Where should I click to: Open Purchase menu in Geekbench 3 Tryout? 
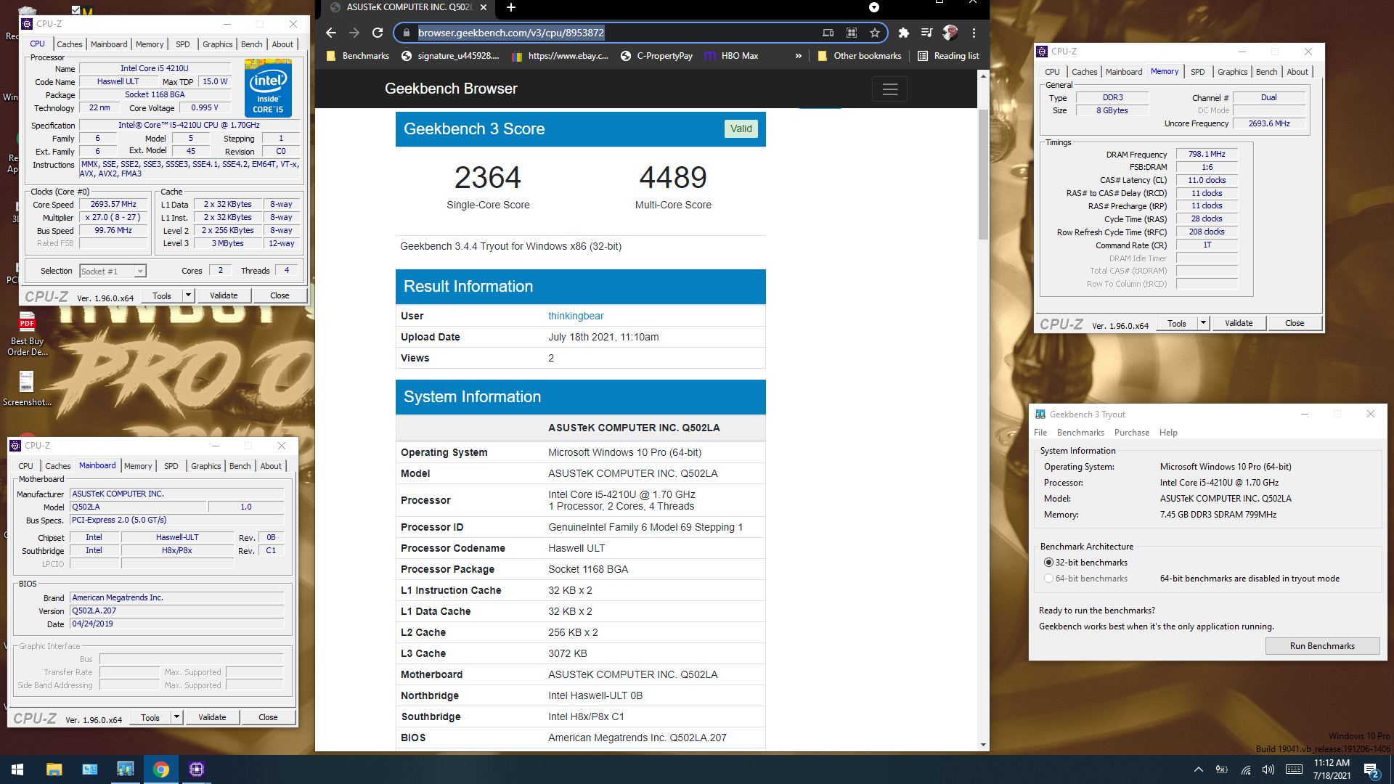pyautogui.click(x=1131, y=433)
